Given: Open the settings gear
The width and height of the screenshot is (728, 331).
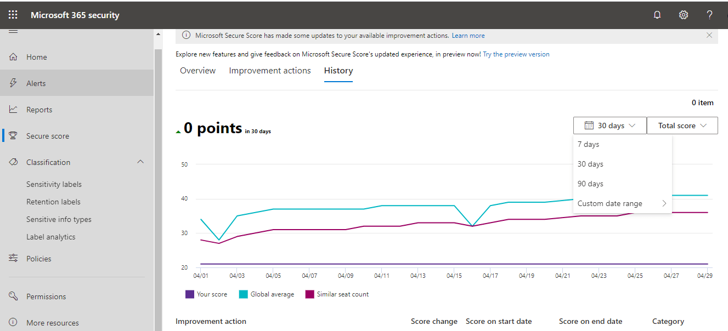Looking at the screenshot, I should [684, 15].
